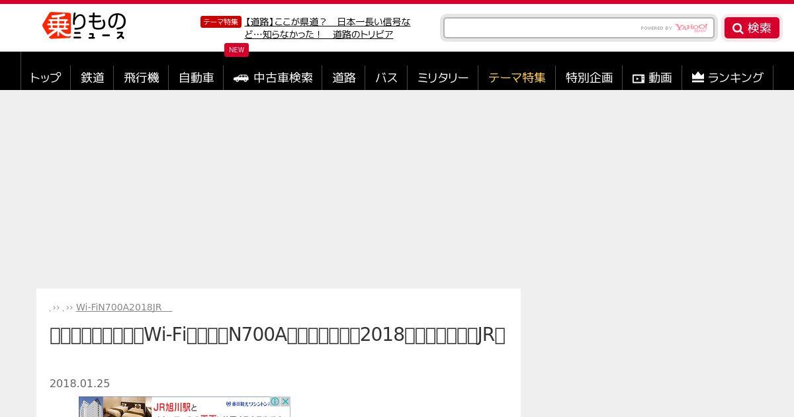Open the 【道路】ここが県道？ headline link
The height and width of the screenshot is (417, 794).
pos(328,28)
